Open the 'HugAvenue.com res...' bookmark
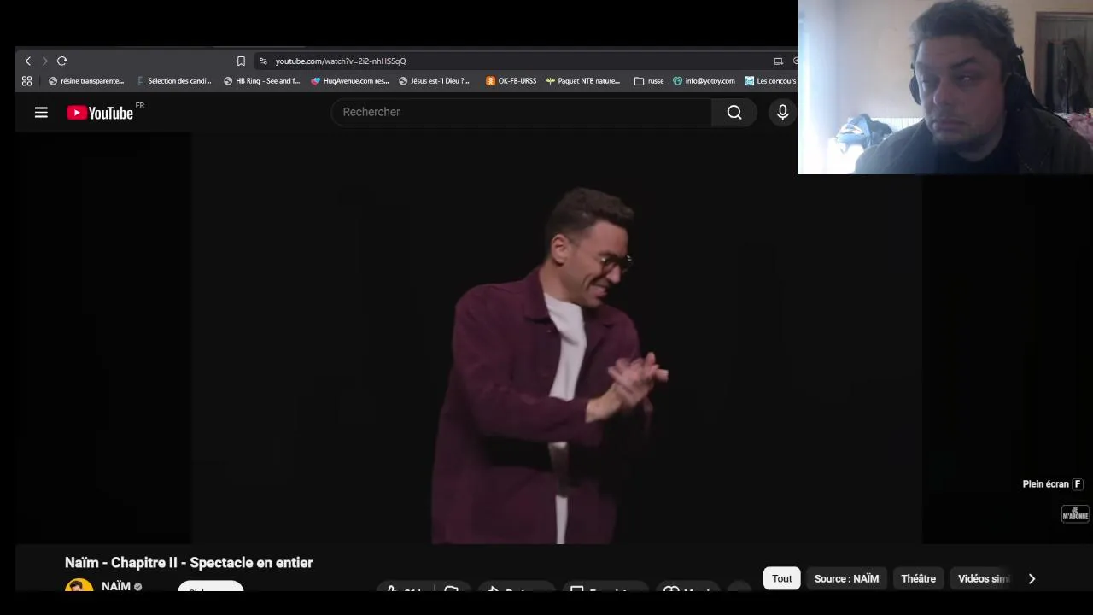 click(350, 81)
